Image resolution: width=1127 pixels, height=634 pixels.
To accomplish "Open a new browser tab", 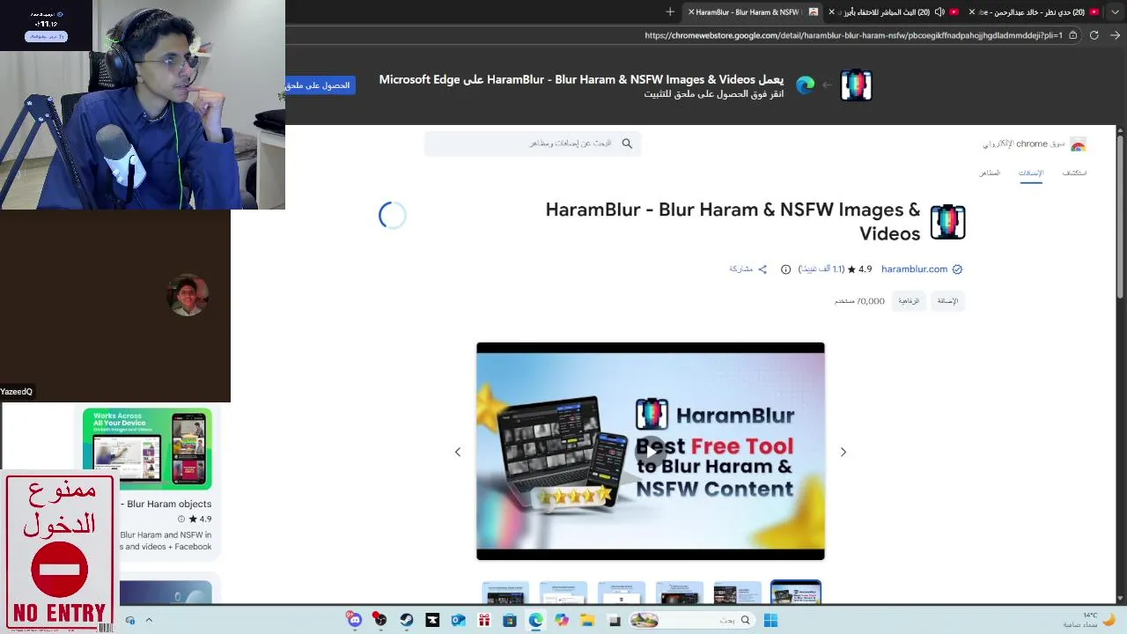I will (670, 11).
